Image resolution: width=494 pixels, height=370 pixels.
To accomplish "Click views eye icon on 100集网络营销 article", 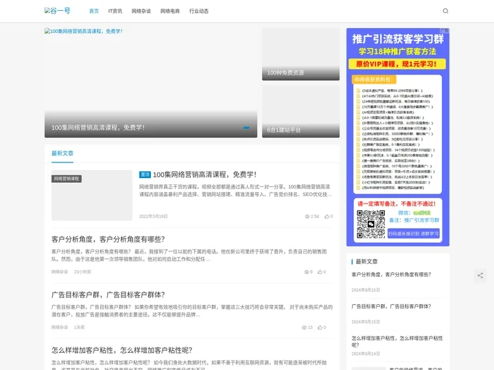I will coord(307,217).
